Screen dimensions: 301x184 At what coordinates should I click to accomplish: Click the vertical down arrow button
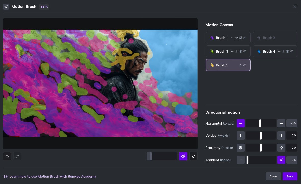[x=241, y=135]
